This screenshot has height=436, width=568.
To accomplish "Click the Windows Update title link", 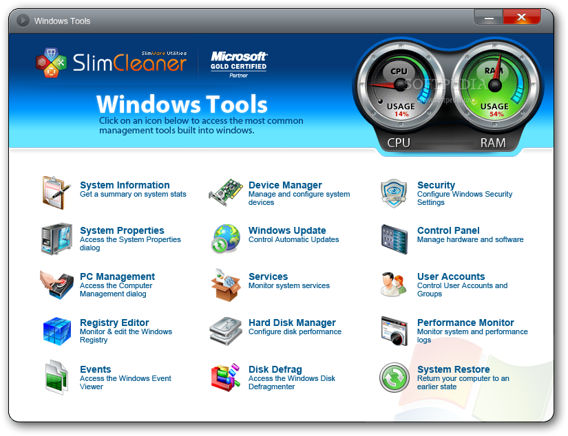I will 287,230.
